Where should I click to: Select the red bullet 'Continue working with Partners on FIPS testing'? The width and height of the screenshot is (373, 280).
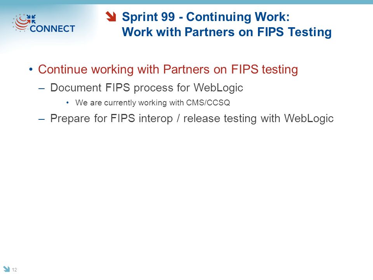point(168,70)
